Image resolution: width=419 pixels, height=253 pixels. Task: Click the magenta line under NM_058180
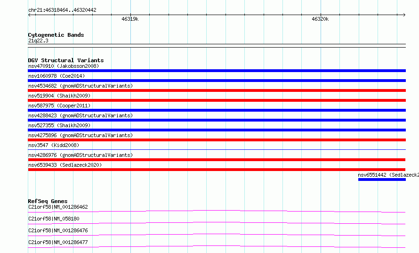(217, 223)
